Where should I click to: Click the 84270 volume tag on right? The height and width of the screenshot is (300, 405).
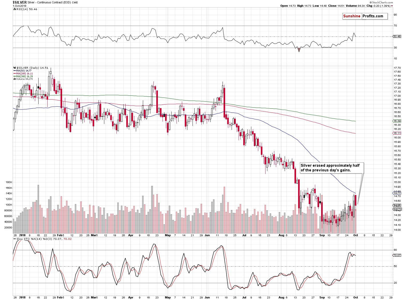click(x=397, y=209)
